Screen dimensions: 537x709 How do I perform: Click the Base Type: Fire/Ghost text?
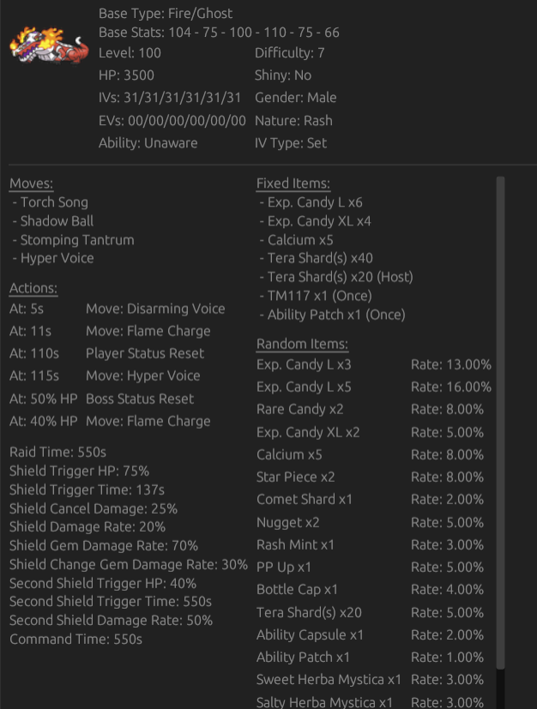166,14
